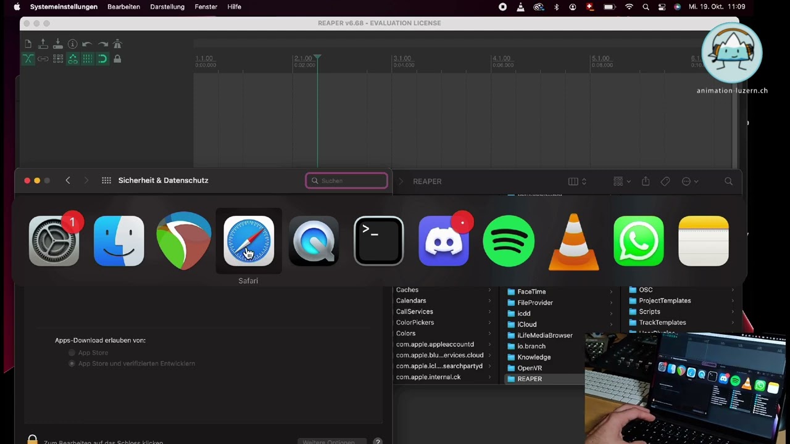Select App Store radio button

click(x=72, y=353)
